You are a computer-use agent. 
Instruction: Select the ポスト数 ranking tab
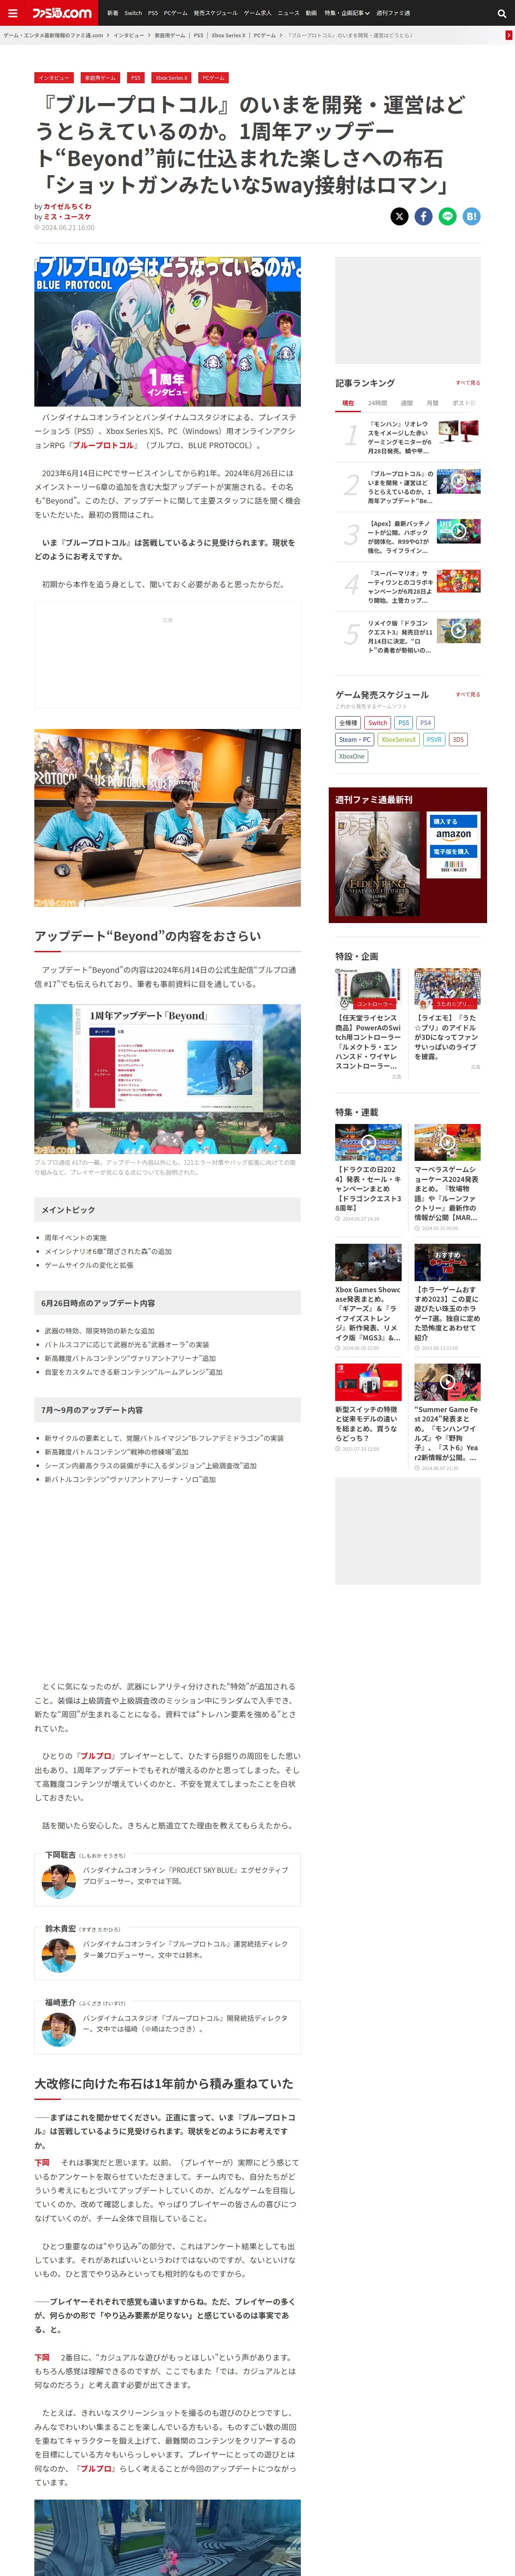[x=464, y=403]
